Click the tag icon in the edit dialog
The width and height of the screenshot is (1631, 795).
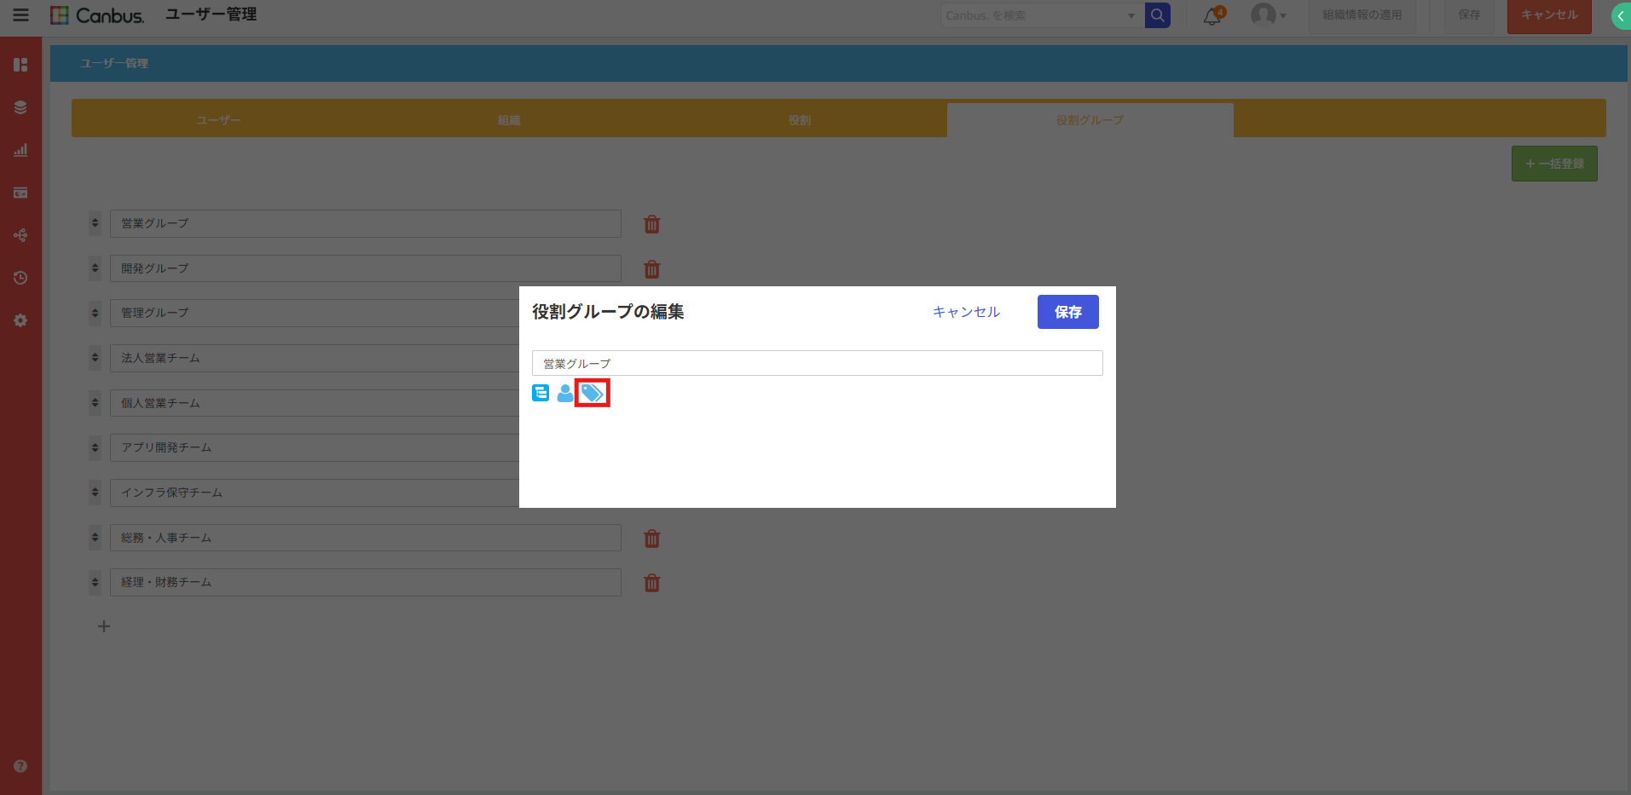click(x=592, y=393)
